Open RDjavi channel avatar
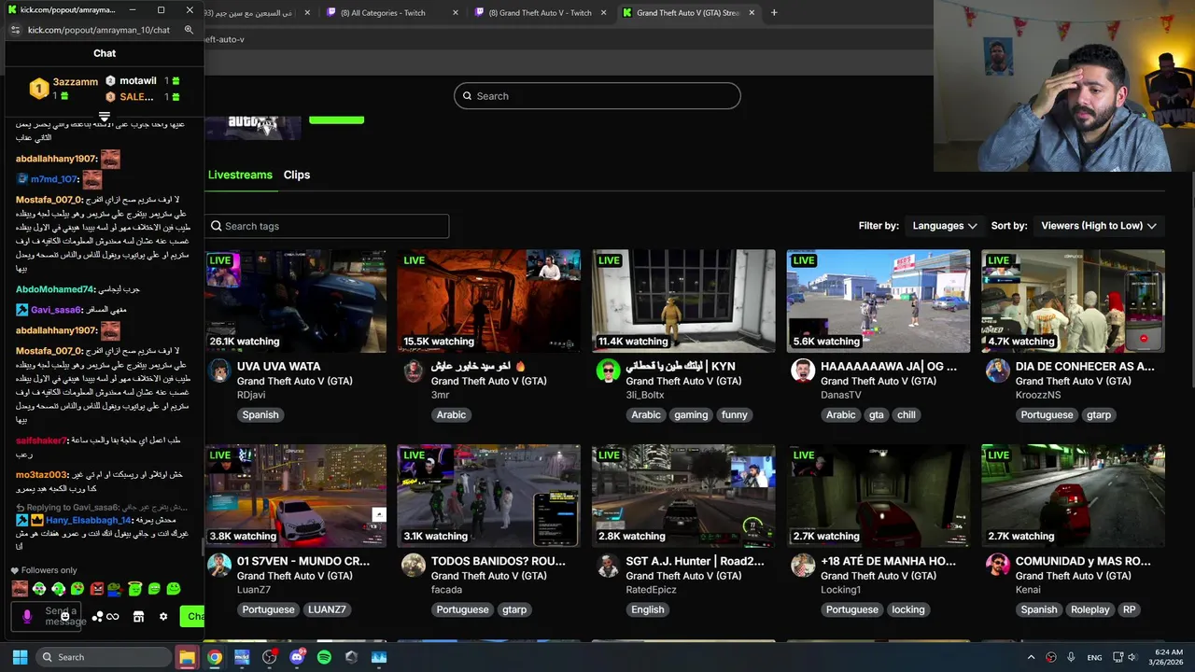 pos(219,371)
